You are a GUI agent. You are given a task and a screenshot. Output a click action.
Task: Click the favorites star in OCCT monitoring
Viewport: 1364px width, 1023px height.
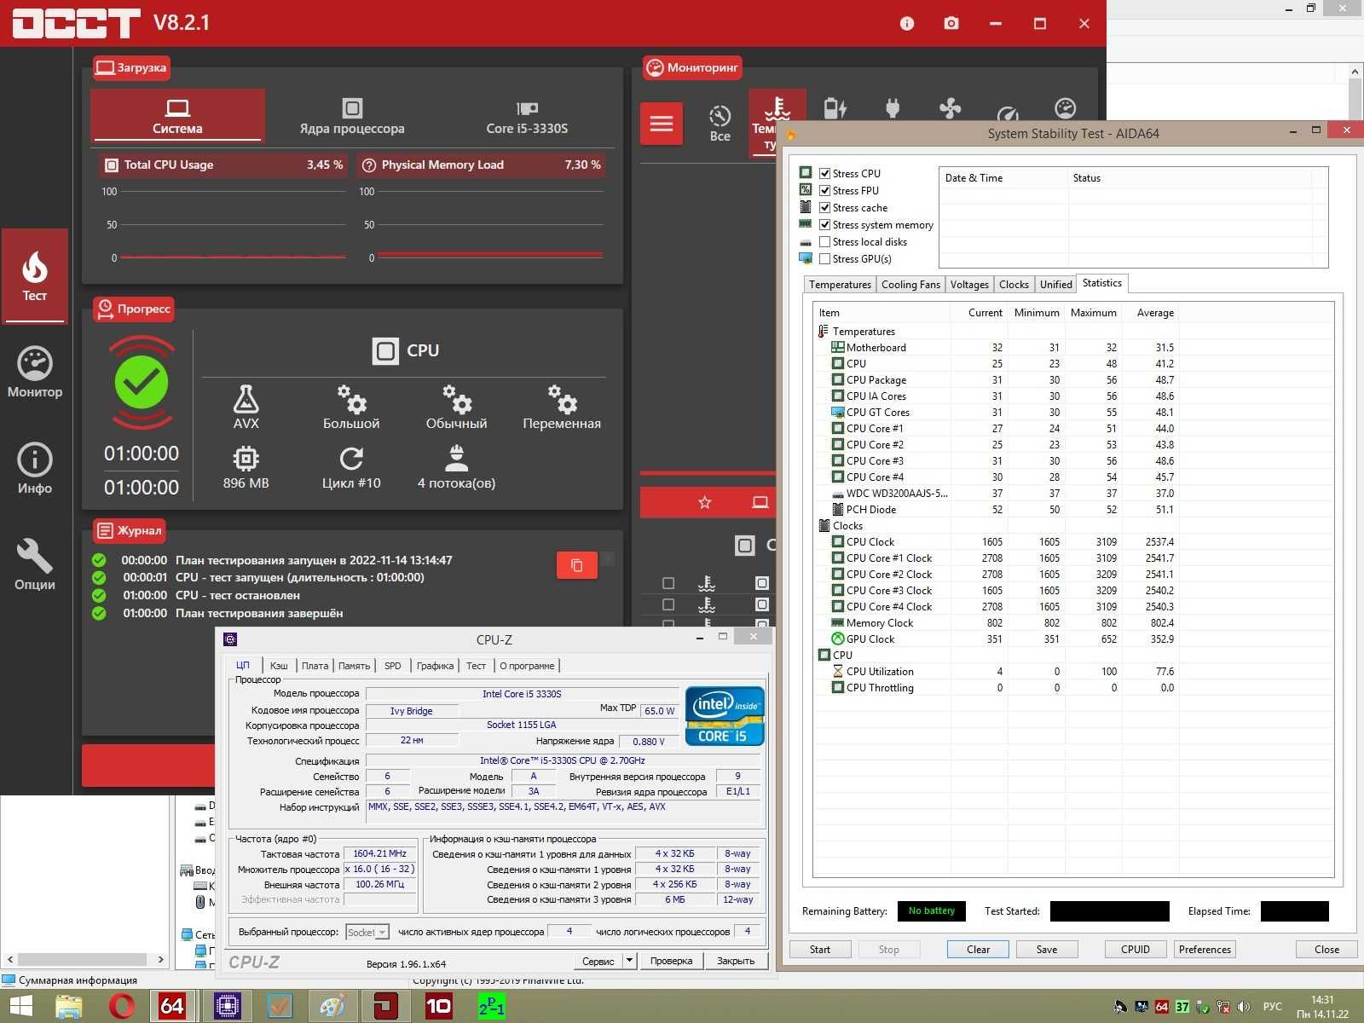(705, 502)
